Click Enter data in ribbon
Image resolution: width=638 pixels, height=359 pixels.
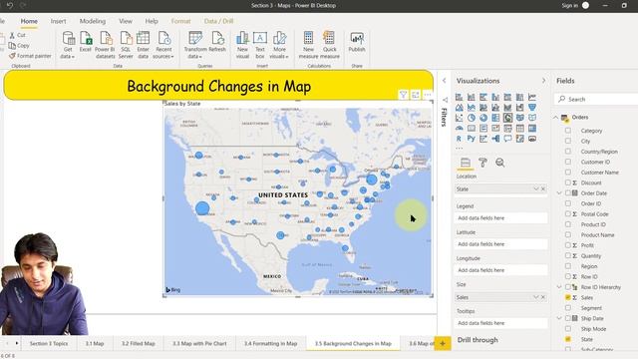[143, 45]
